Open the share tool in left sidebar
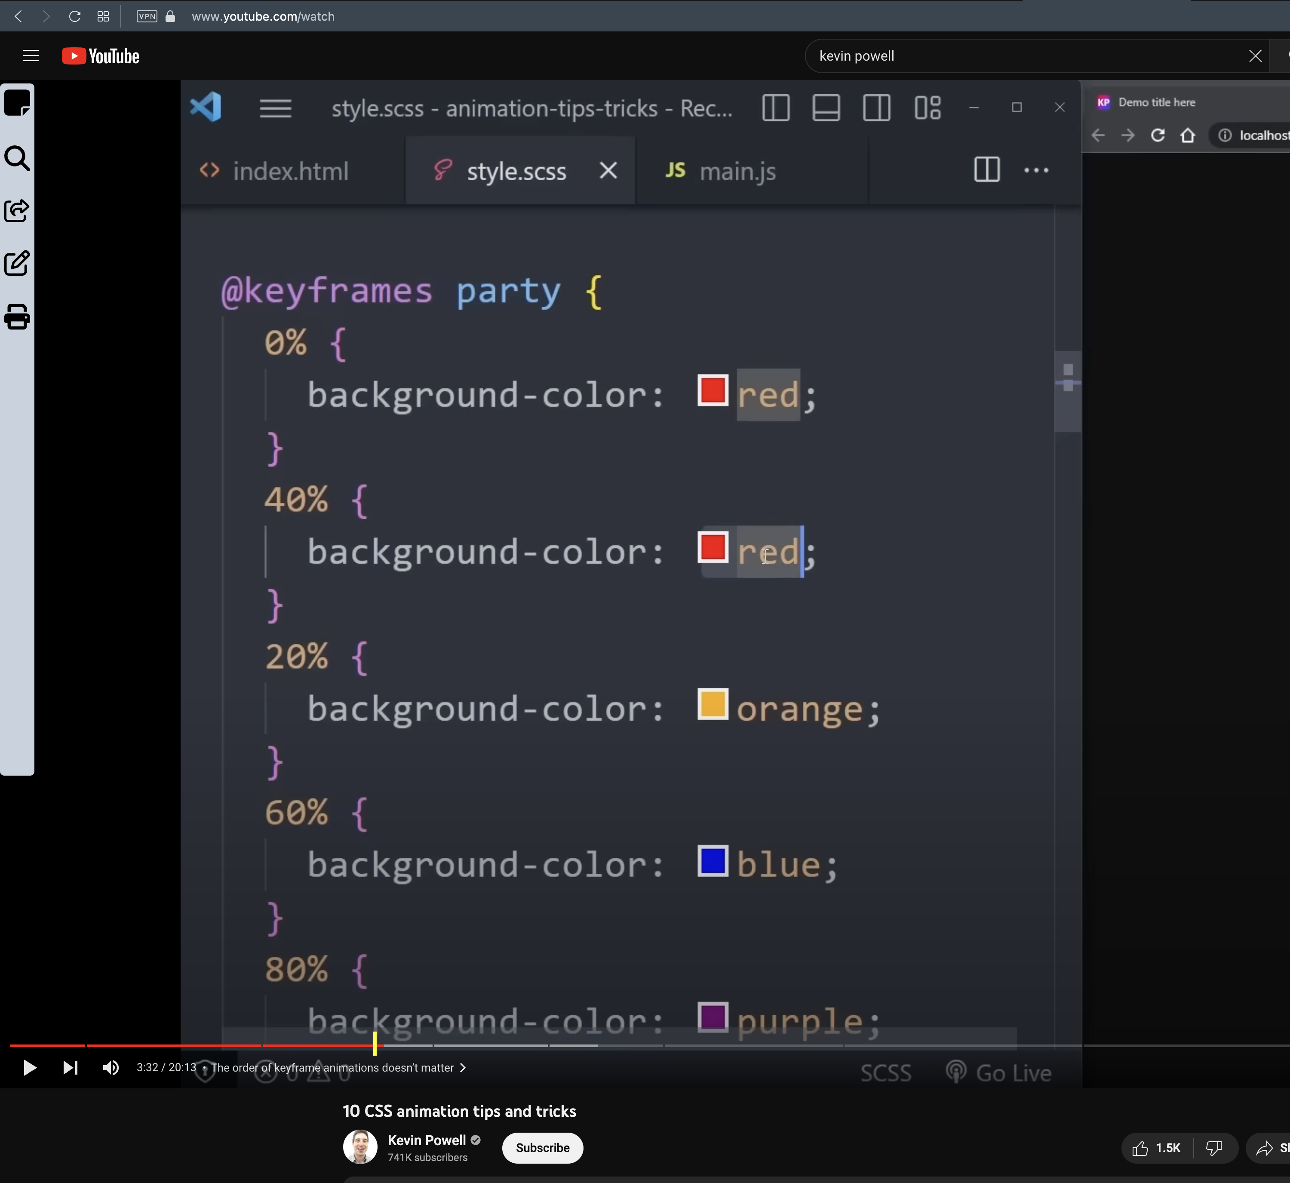 tap(17, 210)
